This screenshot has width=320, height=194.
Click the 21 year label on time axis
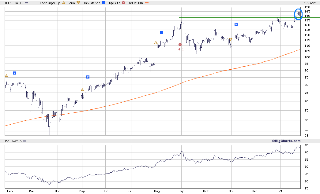(x=280, y=191)
